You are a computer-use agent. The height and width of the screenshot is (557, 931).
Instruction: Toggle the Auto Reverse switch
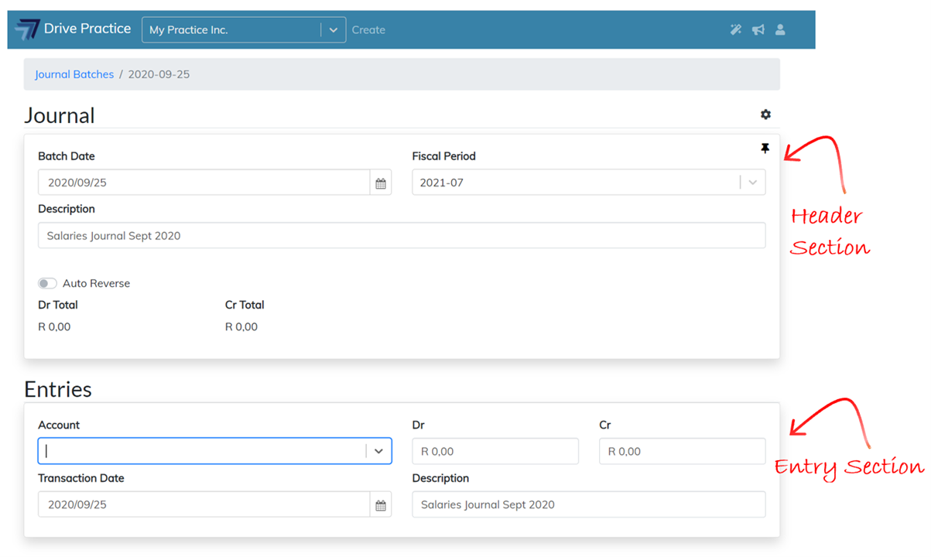point(47,283)
